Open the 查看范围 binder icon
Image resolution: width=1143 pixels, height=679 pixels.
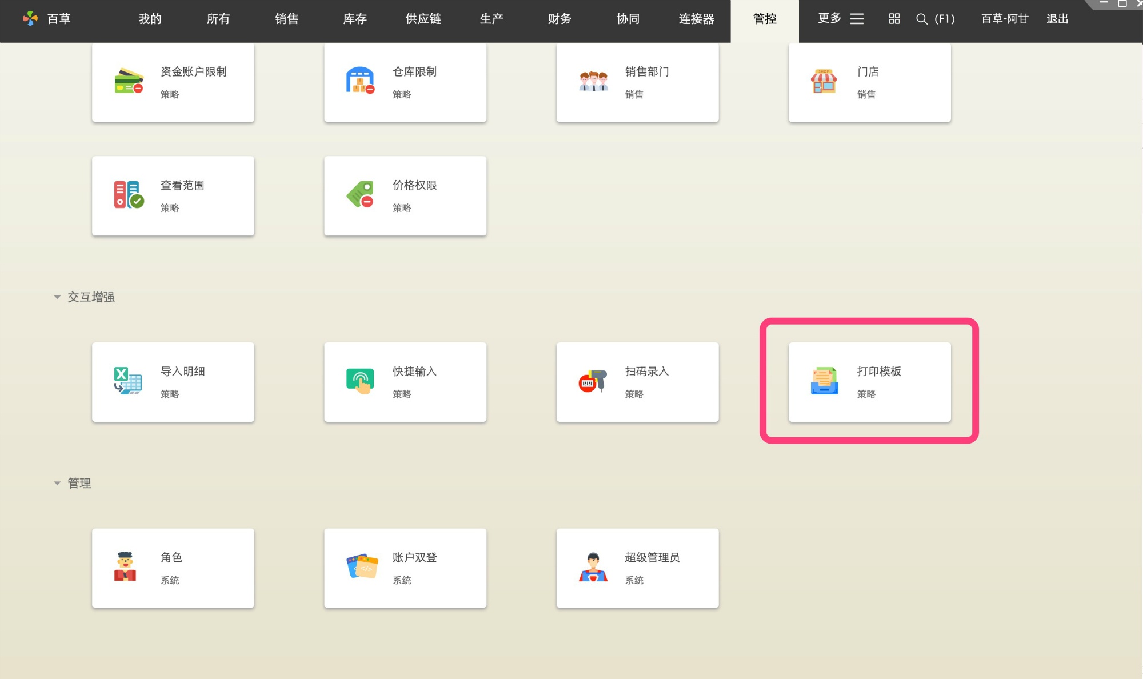pos(129,195)
